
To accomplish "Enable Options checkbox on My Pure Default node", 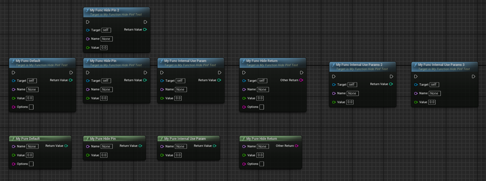I will (31, 164).
